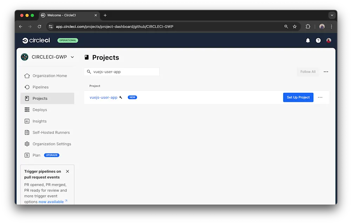The image size is (352, 224).
Task: Expand the CIRCLECI-GWP organization dropdown
Action: tap(72, 57)
